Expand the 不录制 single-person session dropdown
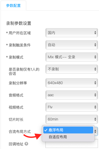 pos(72,69)
